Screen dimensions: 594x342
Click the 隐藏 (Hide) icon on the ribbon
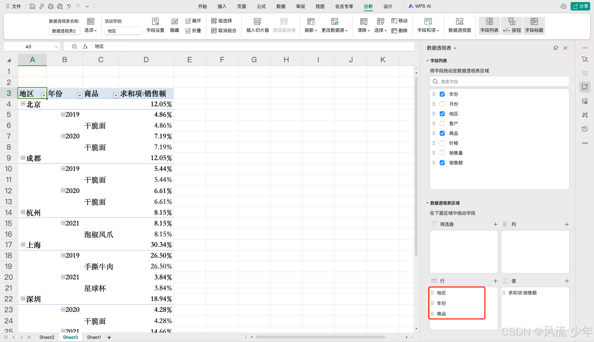(174, 25)
